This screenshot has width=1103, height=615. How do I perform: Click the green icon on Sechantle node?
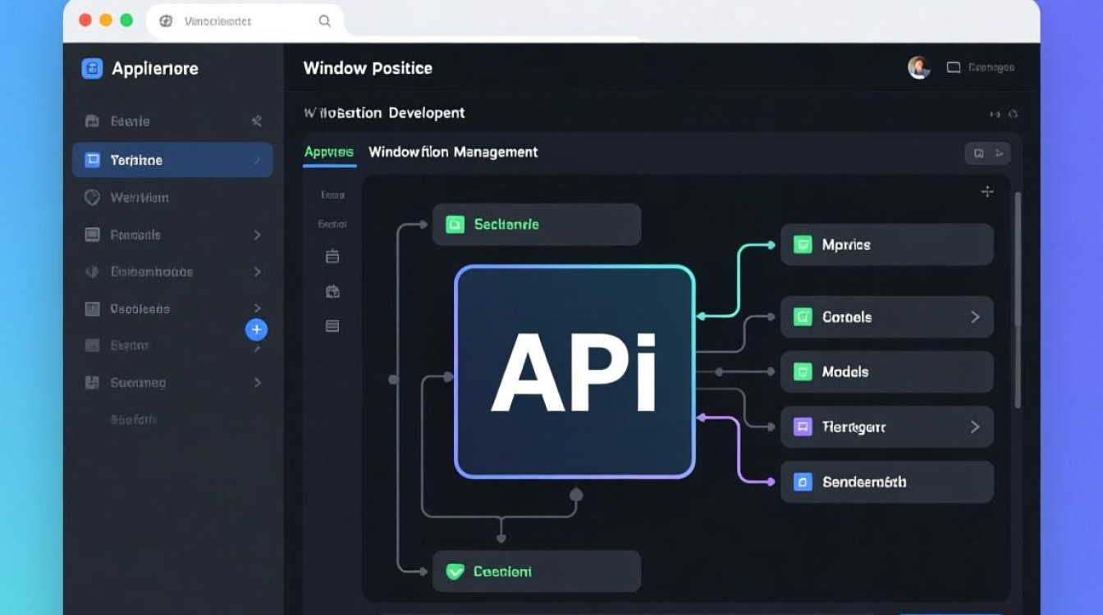pos(455,224)
